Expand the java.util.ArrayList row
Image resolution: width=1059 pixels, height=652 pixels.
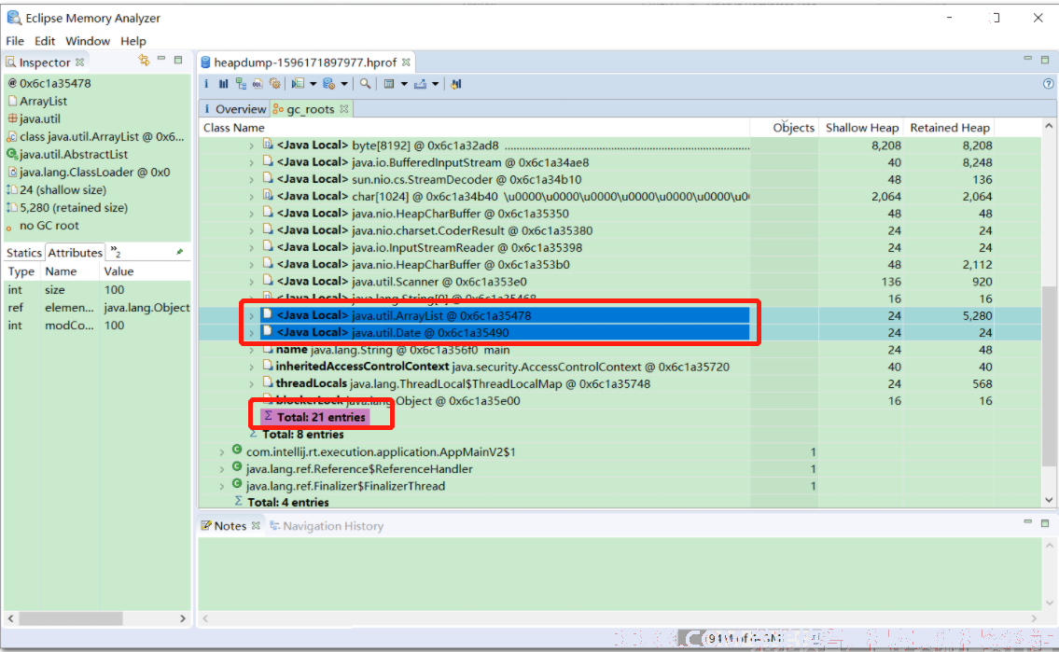(x=251, y=316)
